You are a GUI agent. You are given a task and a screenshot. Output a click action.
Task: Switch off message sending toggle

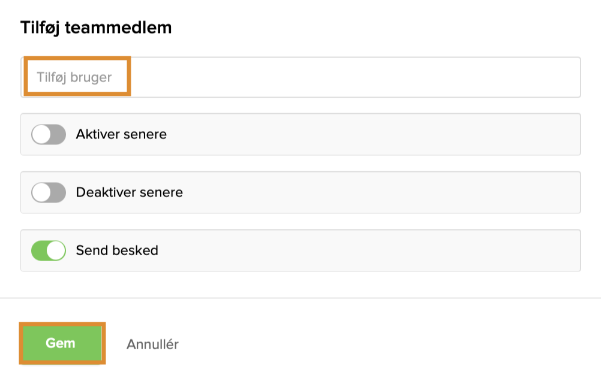click(x=48, y=250)
